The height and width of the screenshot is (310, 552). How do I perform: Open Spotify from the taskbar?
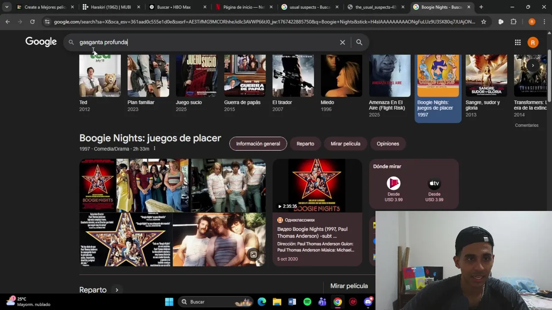pyautogui.click(x=307, y=302)
